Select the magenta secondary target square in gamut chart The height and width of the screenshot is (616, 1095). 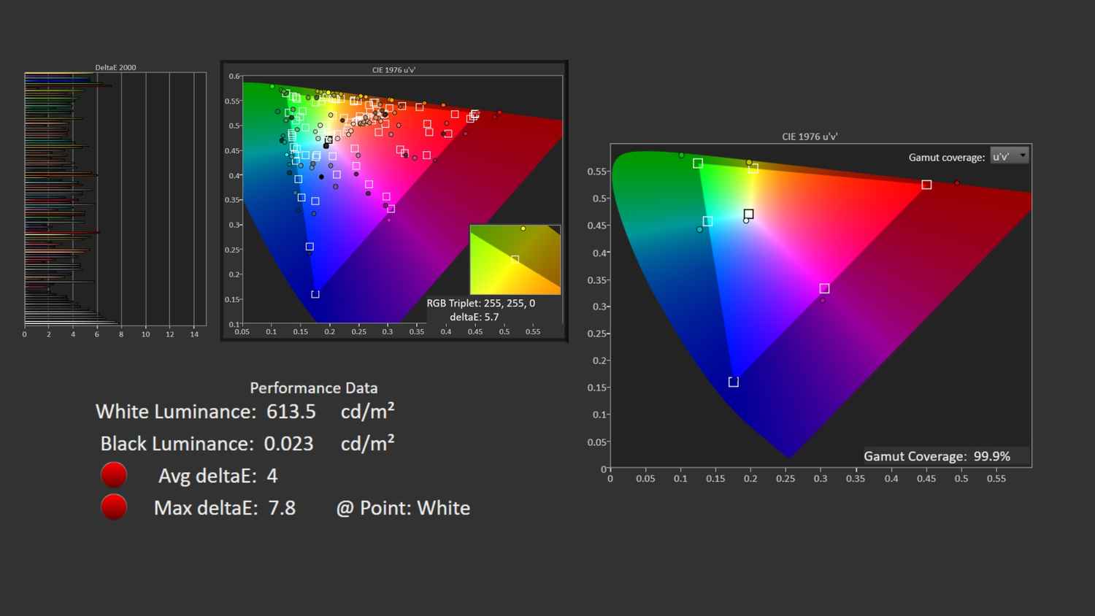tap(824, 288)
